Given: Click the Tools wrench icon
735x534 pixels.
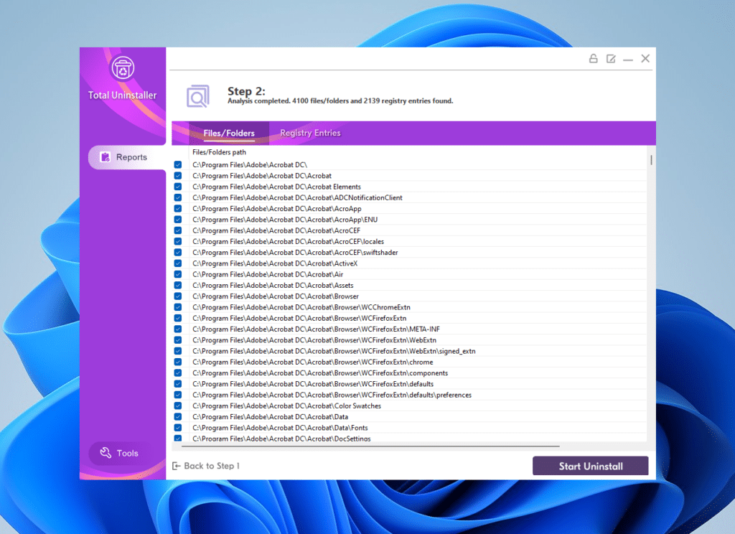Looking at the screenshot, I should 106,453.
